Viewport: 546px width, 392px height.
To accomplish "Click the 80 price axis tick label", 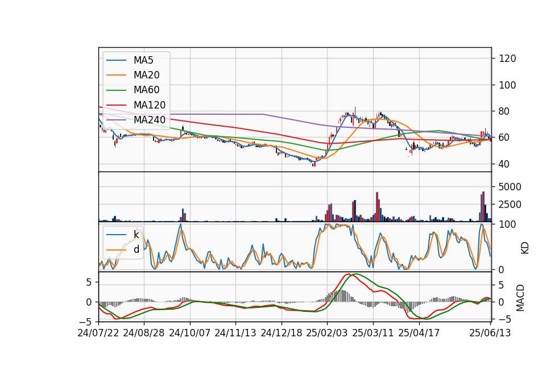I will coord(504,111).
